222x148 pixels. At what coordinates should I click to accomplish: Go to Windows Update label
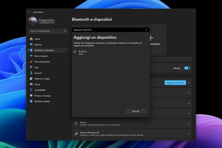click(42, 101)
